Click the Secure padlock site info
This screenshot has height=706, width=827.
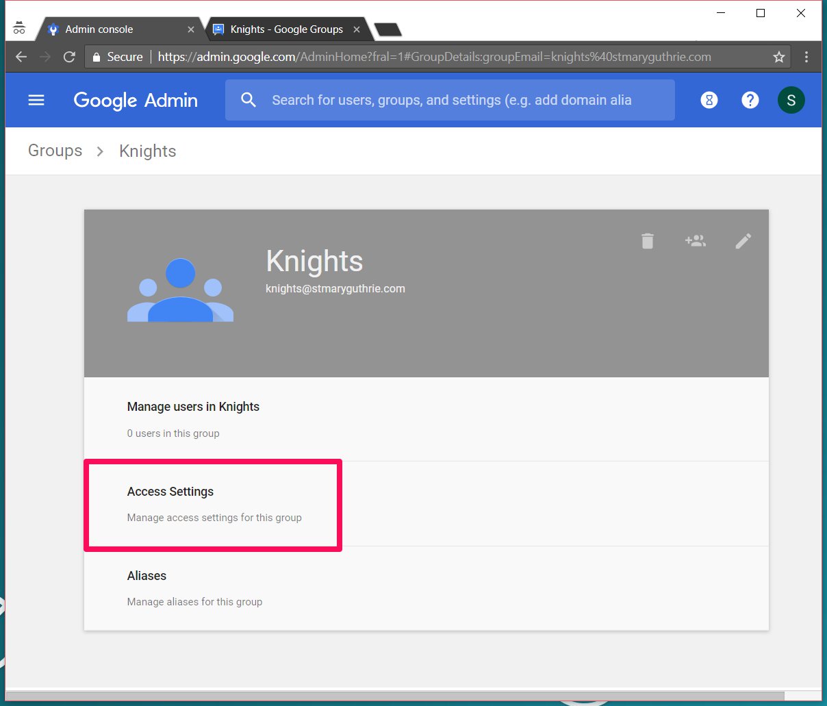coord(117,57)
